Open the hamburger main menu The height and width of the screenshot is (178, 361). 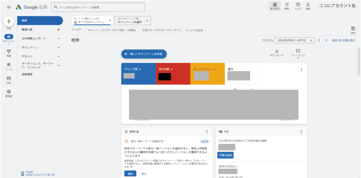(9, 7)
